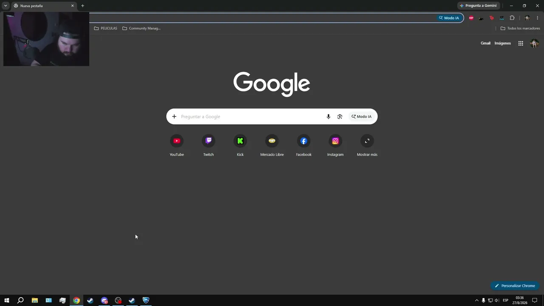The height and width of the screenshot is (306, 544).
Task: Search by image with Google Lens
Action: coord(340,116)
